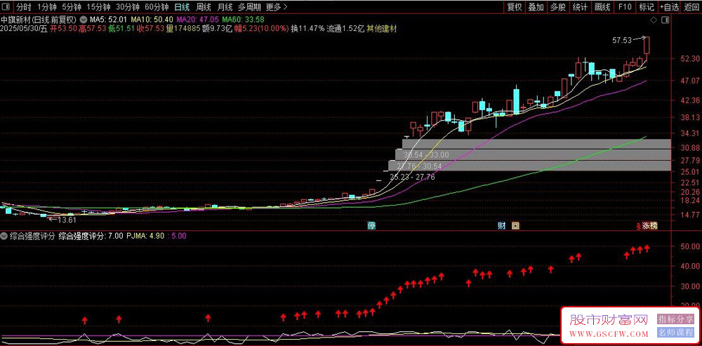Click the PJMA: 4.90 indicator value

[144, 236]
